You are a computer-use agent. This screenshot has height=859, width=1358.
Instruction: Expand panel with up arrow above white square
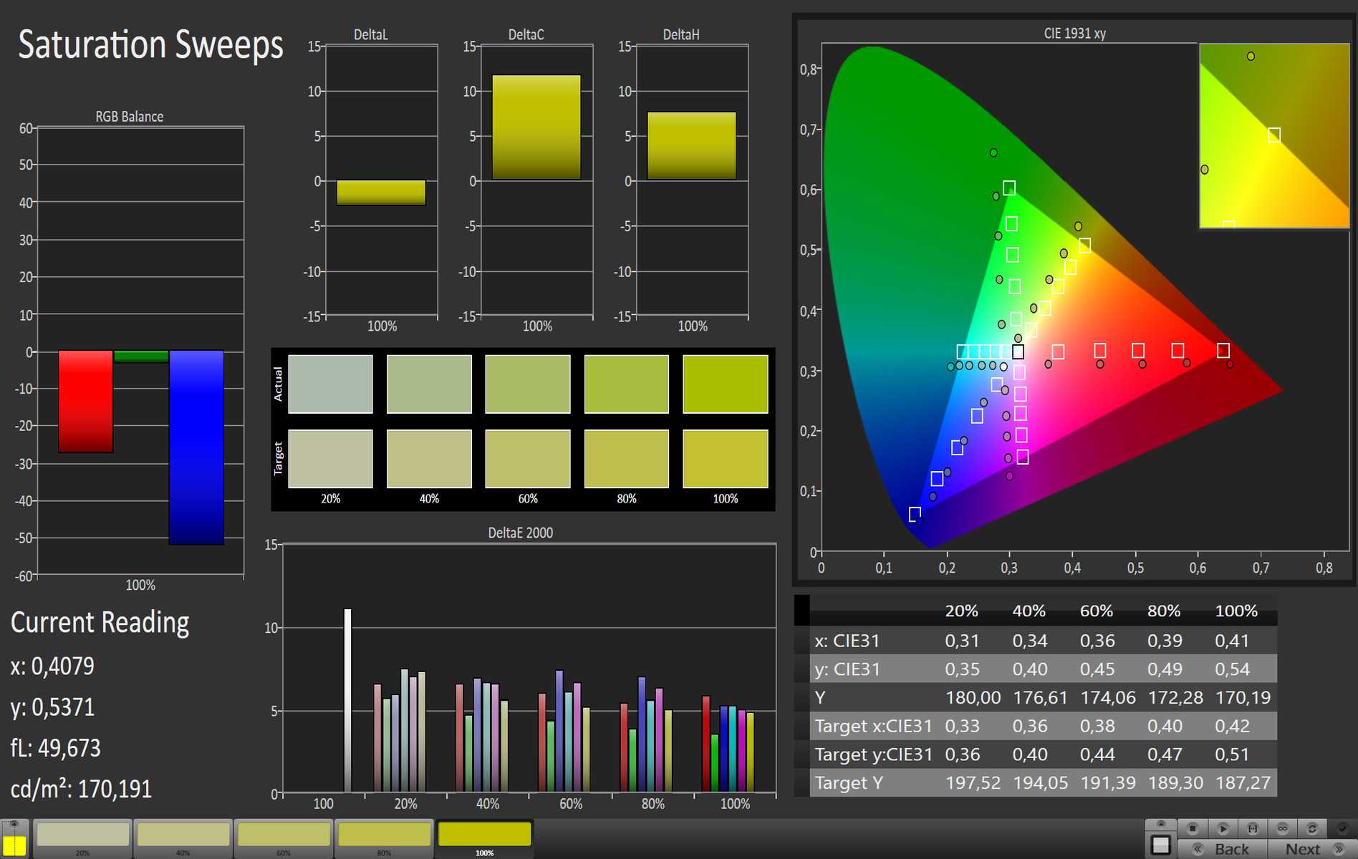pos(1160,824)
